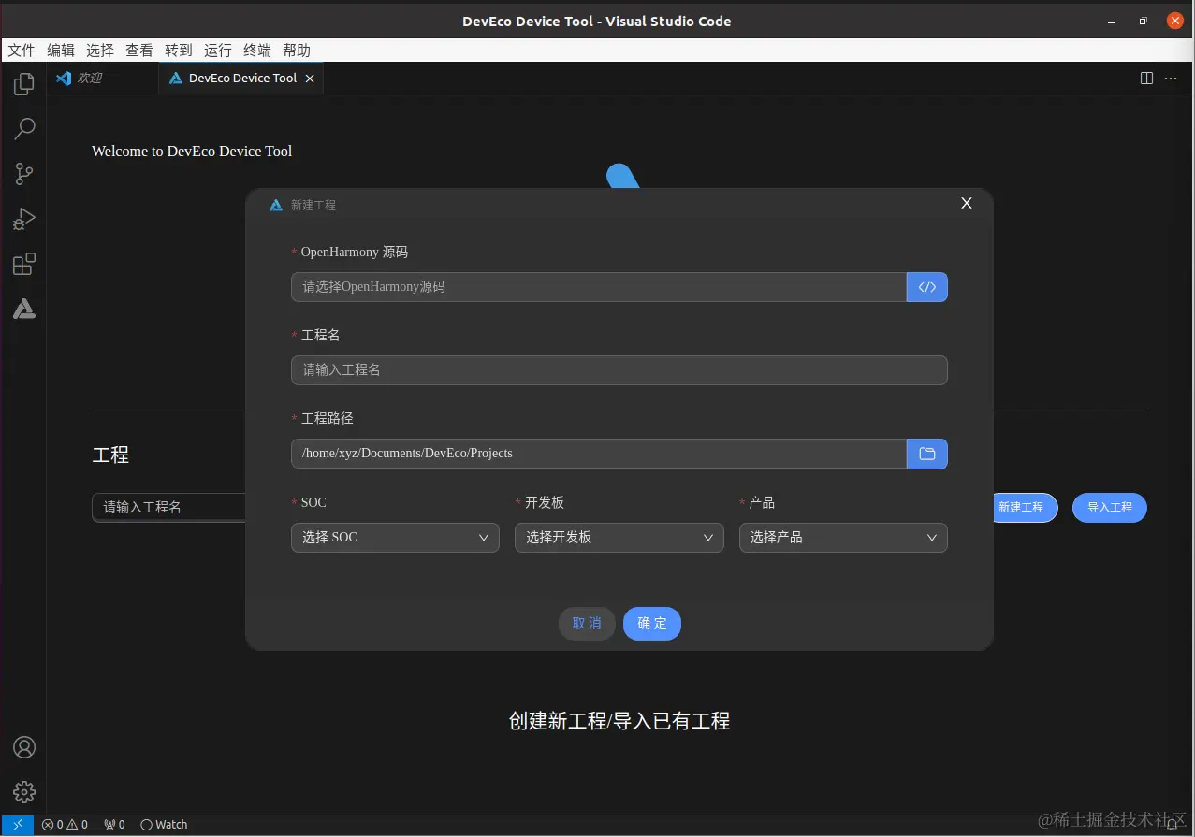The image size is (1195, 837).
Task: Open the Accounts menu icon
Action: pyautogui.click(x=24, y=747)
